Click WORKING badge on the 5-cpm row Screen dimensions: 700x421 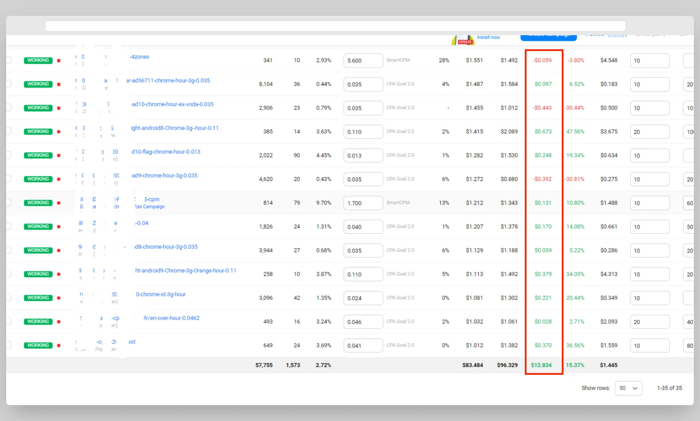coord(38,203)
